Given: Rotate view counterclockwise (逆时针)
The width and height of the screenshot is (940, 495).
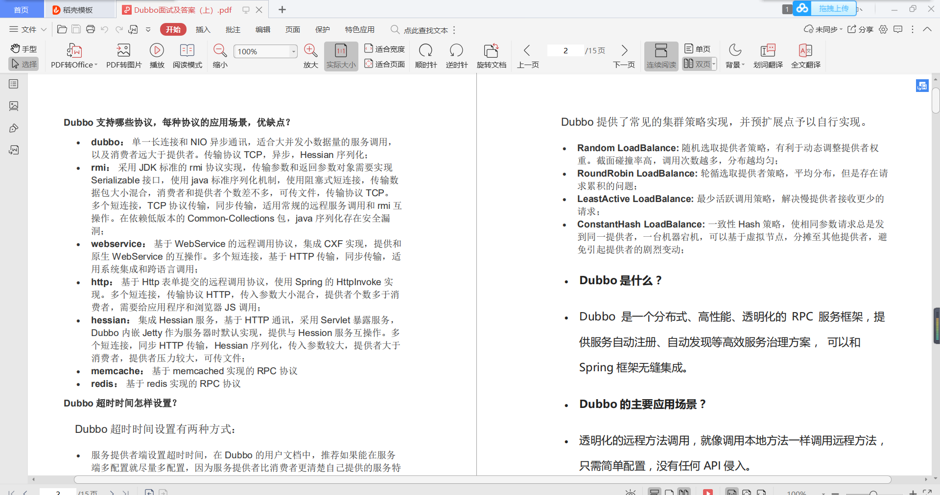Looking at the screenshot, I should (457, 56).
